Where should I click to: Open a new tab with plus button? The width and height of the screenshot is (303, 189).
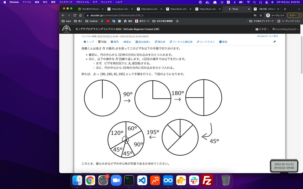click(x=285, y=9)
